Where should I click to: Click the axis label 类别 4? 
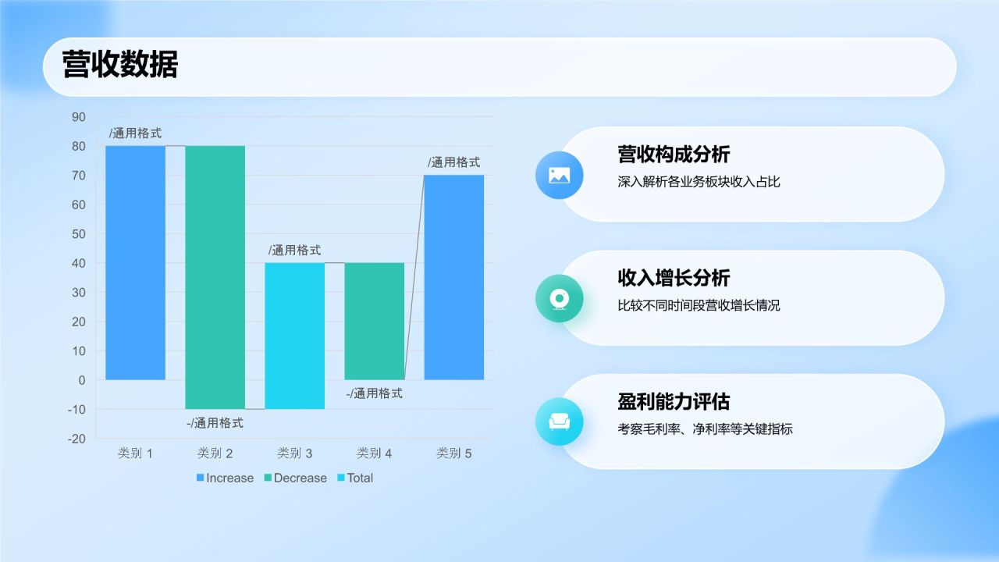pos(375,453)
